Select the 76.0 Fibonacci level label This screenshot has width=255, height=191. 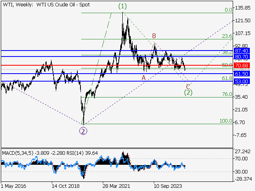pos(227,94)
